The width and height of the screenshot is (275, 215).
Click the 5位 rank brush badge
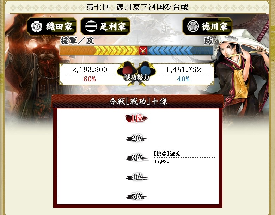tap(137, 196)
